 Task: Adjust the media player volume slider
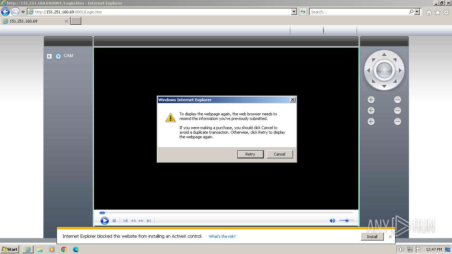(346, 220)
